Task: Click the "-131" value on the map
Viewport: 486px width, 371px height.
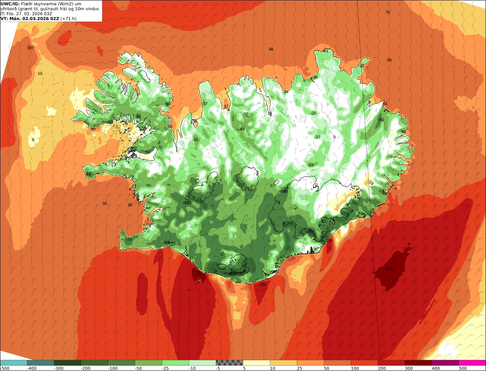Action: (x=187, y=202)
